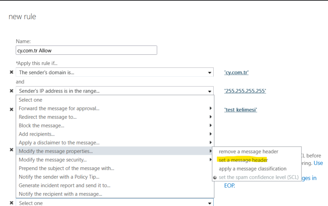Screen dimensions: 328x206
Task: Select 'Prepend the subject of the message with...'
Action: [x=66, y=168]
